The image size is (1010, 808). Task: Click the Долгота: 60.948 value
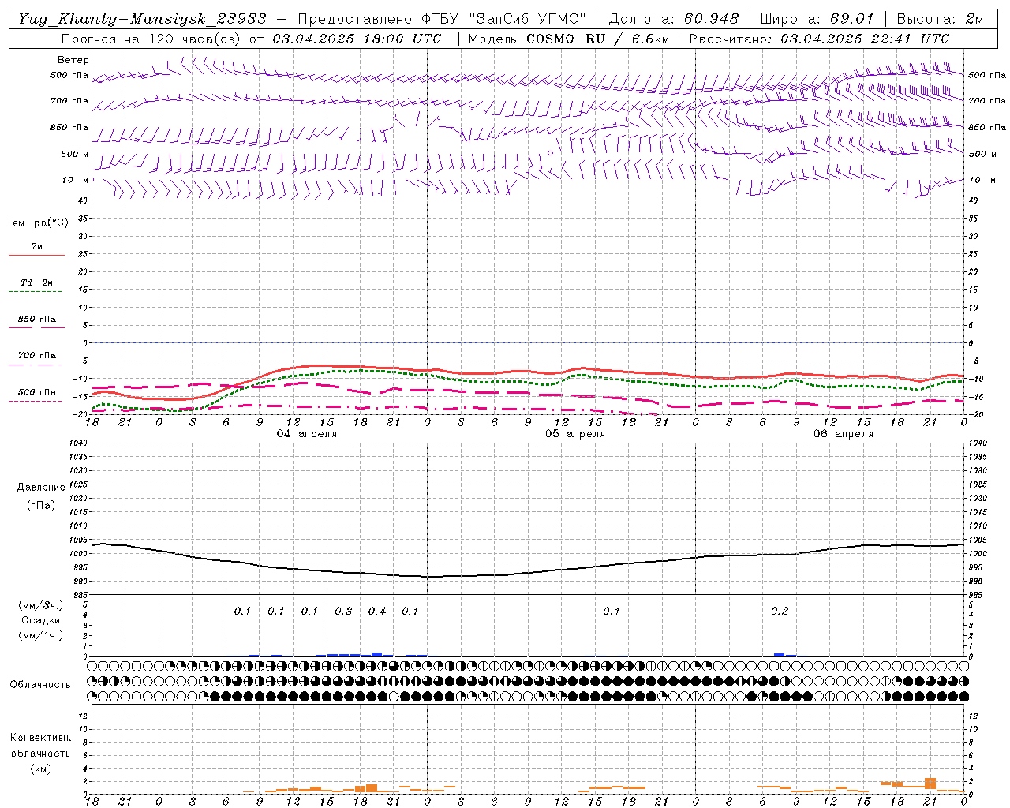(x=674, y=19)
